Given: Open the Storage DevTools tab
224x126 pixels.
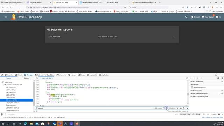Looking at the screenshot, I should [x=82, y=75].
